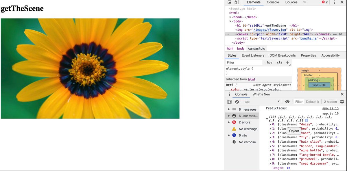Open console settings gear icon

click(342, 102)
